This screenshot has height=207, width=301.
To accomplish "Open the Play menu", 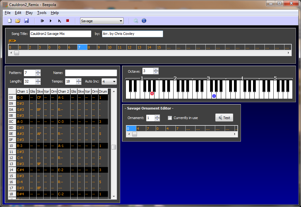I will tap(29, 13).
